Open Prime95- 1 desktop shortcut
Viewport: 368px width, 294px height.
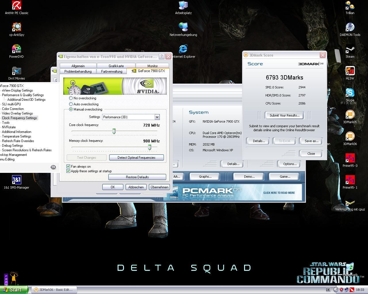[350, 182]
